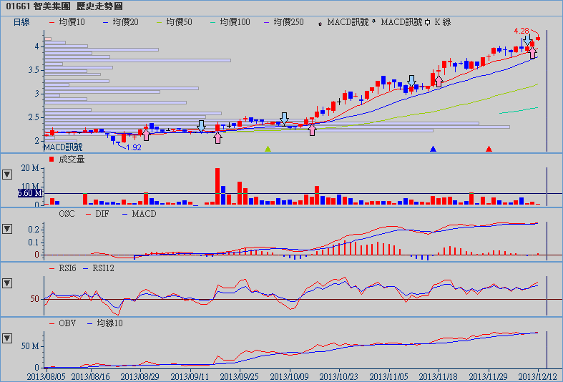Click the blue down arrow signal above 3 level
Image resolution: width=563 pixels, height=382 pixels.
click(x=411, y=80)
